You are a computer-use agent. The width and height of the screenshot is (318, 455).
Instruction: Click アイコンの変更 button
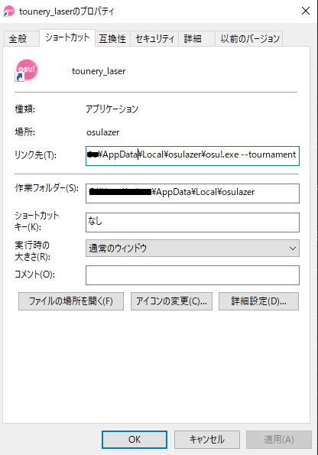pos(171,301)
